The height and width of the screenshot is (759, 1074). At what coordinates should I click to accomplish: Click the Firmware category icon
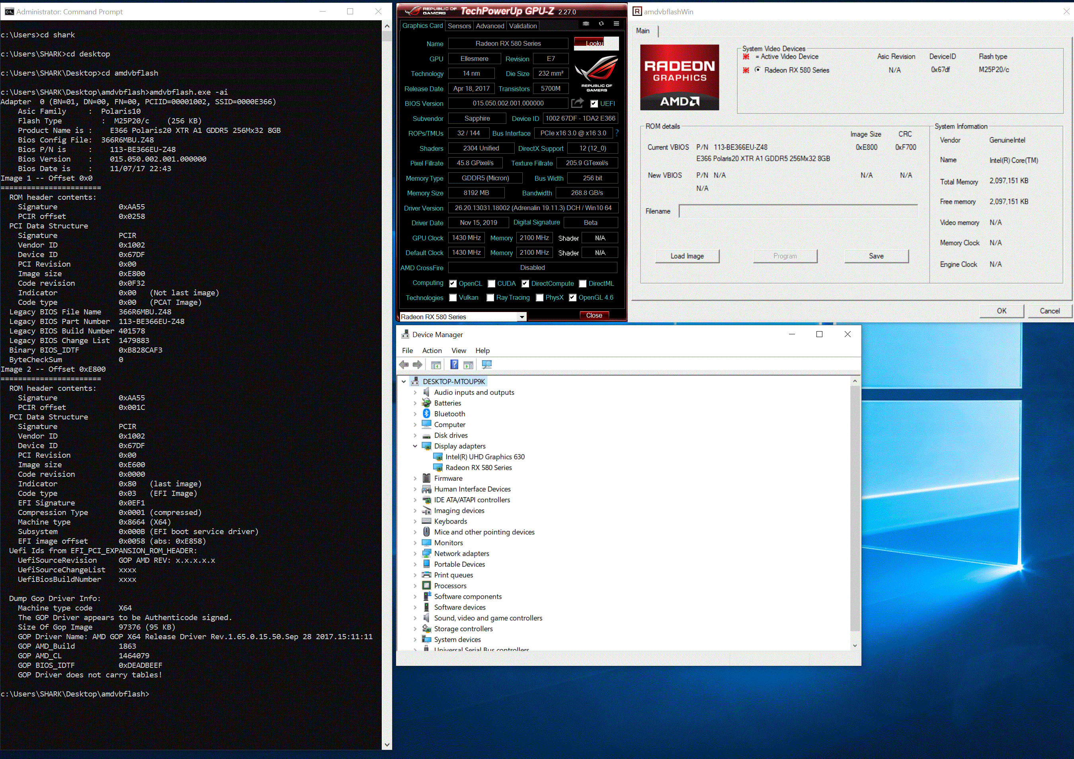tap(426, 478)
